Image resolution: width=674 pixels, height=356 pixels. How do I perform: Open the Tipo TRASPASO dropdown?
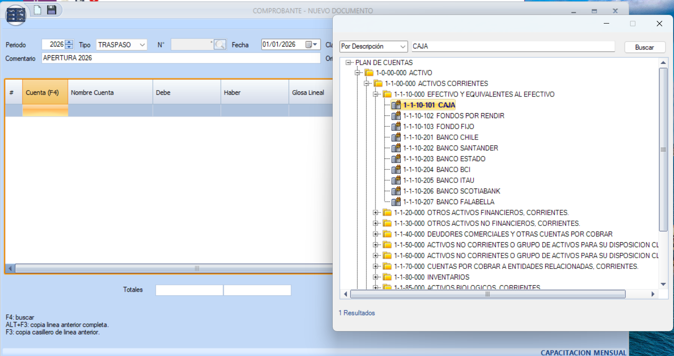142,45
